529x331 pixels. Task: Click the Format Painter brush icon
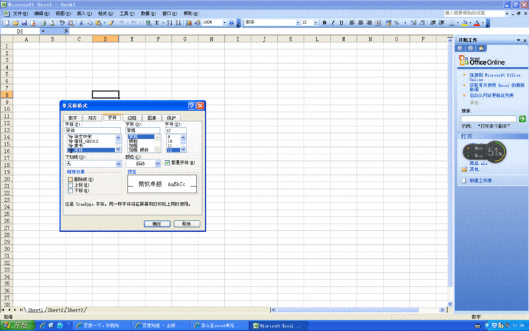(x=111, y=23)
